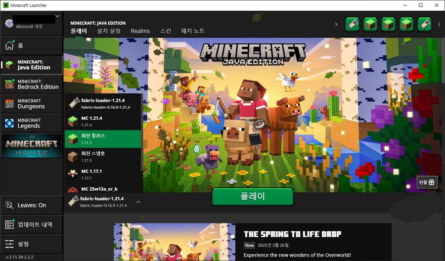This screenshot has height=261, width=445.
Task: Choose 최신 스냅숏 1.21.5 from installation list
Action: click(103, 156)
